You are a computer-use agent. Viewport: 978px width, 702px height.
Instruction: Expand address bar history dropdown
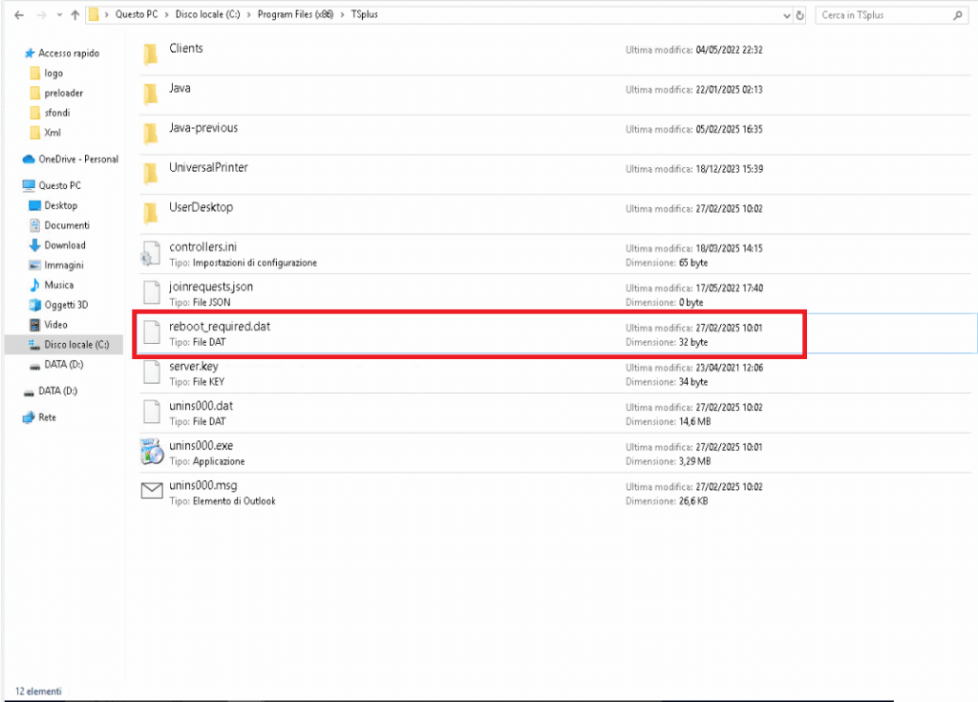click(787, 15)
